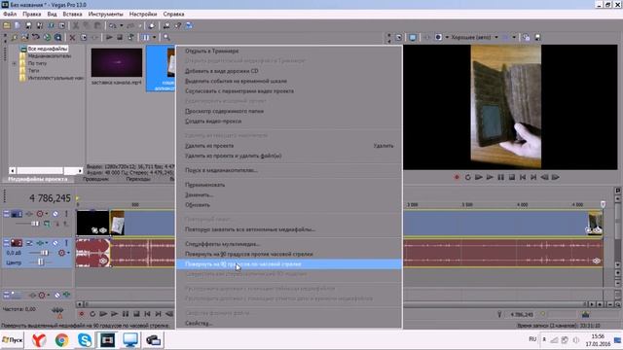Select 'Переименовать' in context menu
623x350 pixels.
point(289,185)
